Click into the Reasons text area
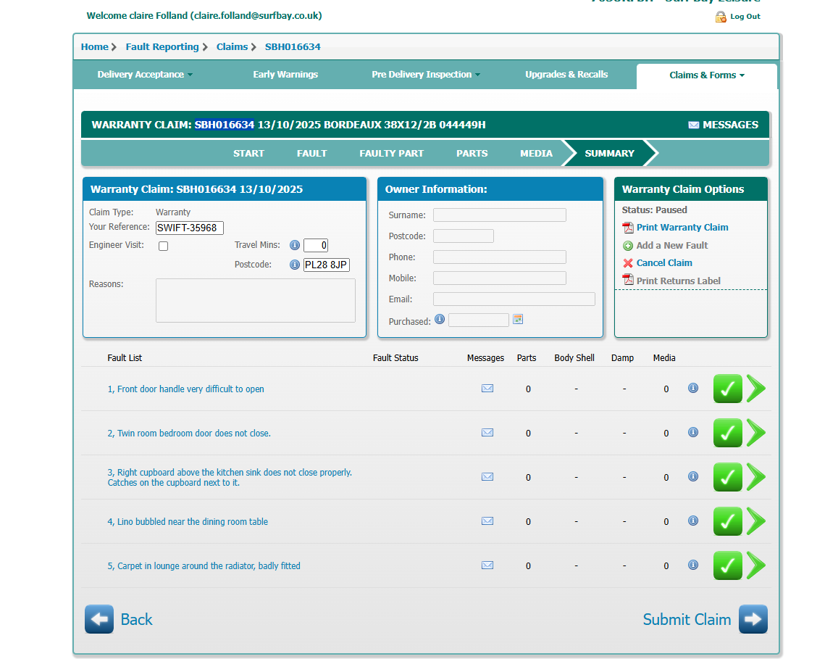Screen dimensions: 825x659 (x=255, y=300)
